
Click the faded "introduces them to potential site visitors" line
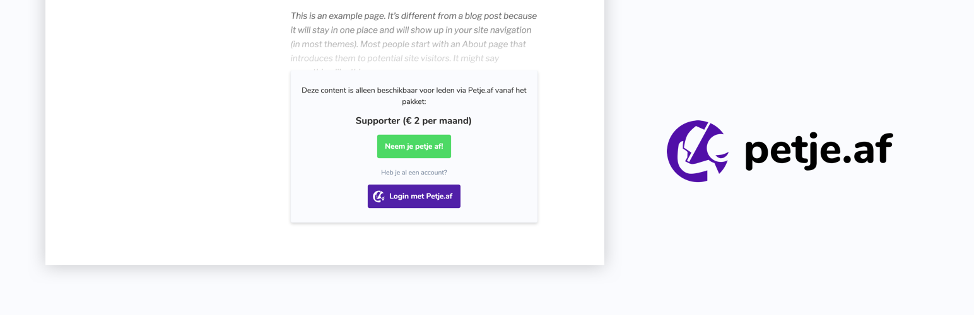(385, 58)
